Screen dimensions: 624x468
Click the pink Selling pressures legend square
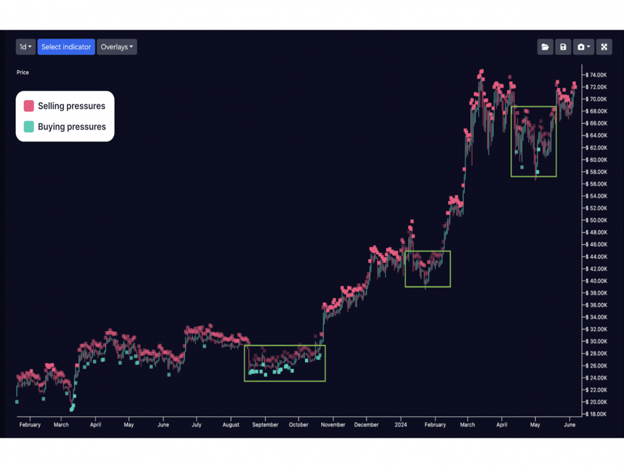[29, 106]
